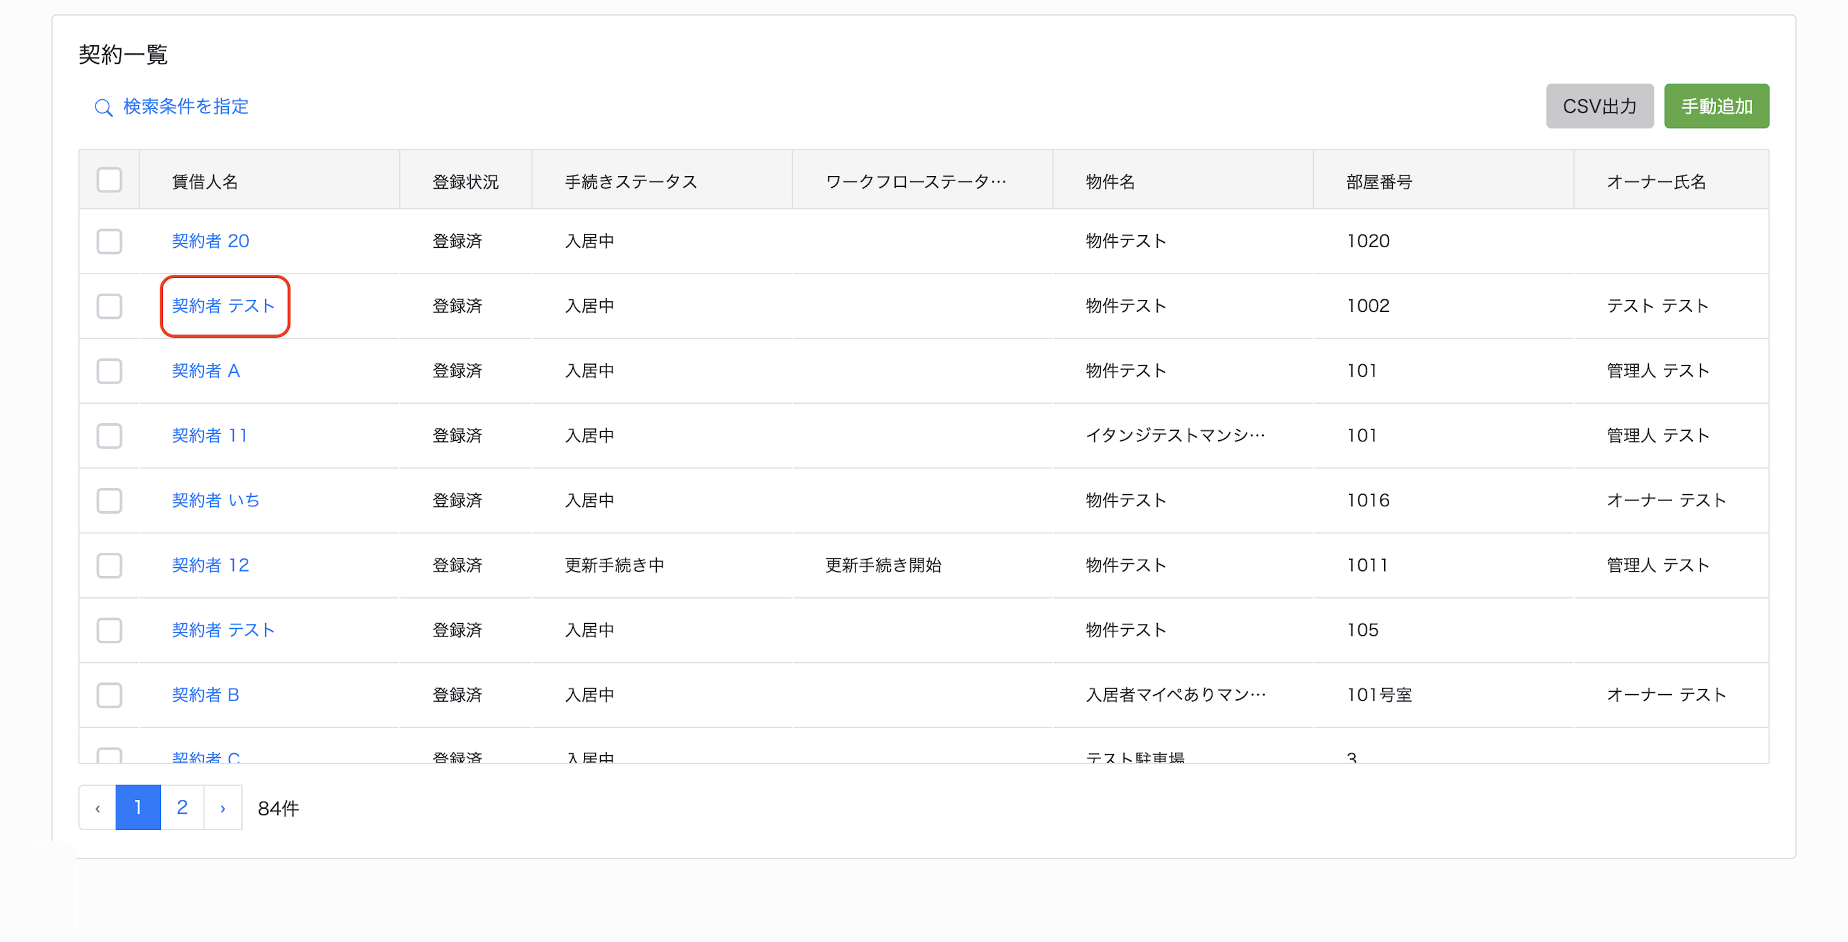Check the checkbox for 契約者 11 row
The image size is (1848, 942).
[x=109, y=436]
